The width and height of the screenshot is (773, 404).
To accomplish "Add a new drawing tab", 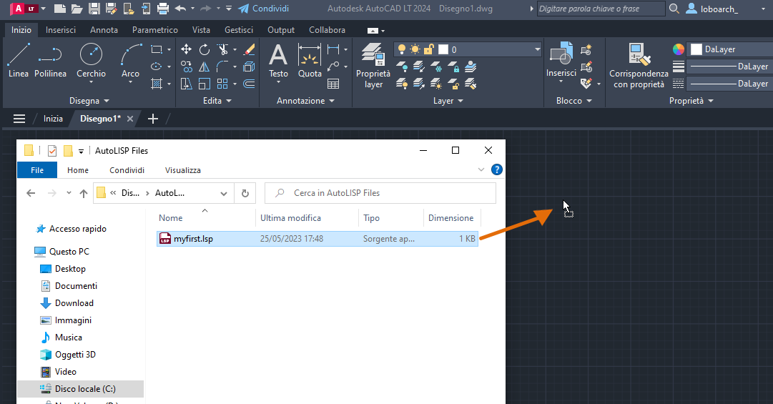I will (153, 119).
